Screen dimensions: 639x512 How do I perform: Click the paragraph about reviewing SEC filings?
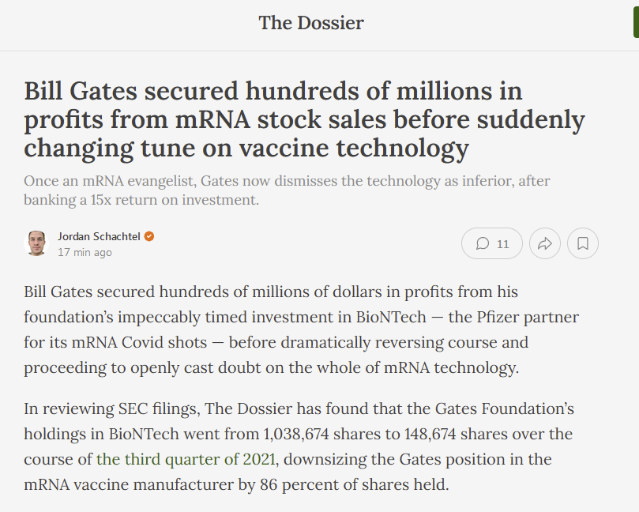point(299,446)
